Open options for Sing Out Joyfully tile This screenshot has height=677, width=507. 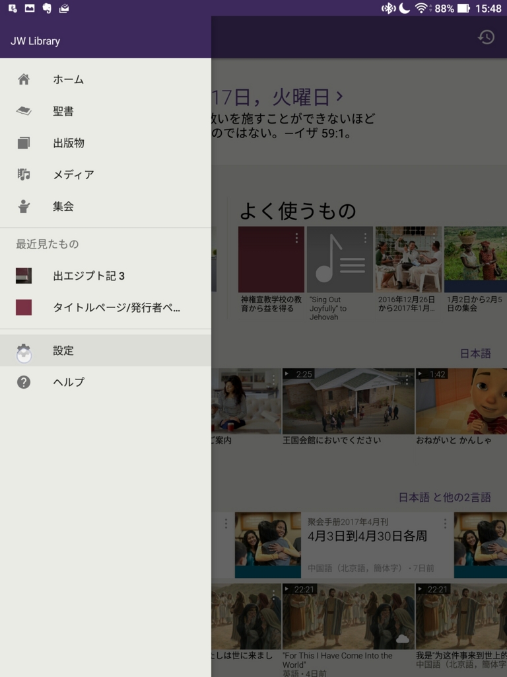click(x=365, y=238)
